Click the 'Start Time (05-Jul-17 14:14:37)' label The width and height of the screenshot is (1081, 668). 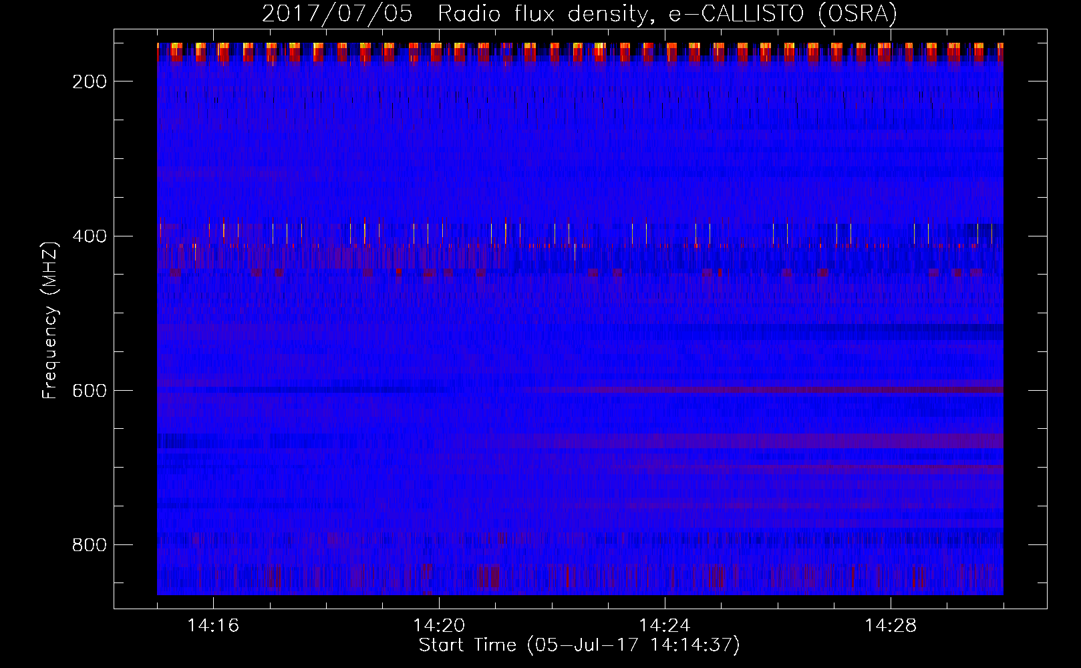(x=580, y=645)
